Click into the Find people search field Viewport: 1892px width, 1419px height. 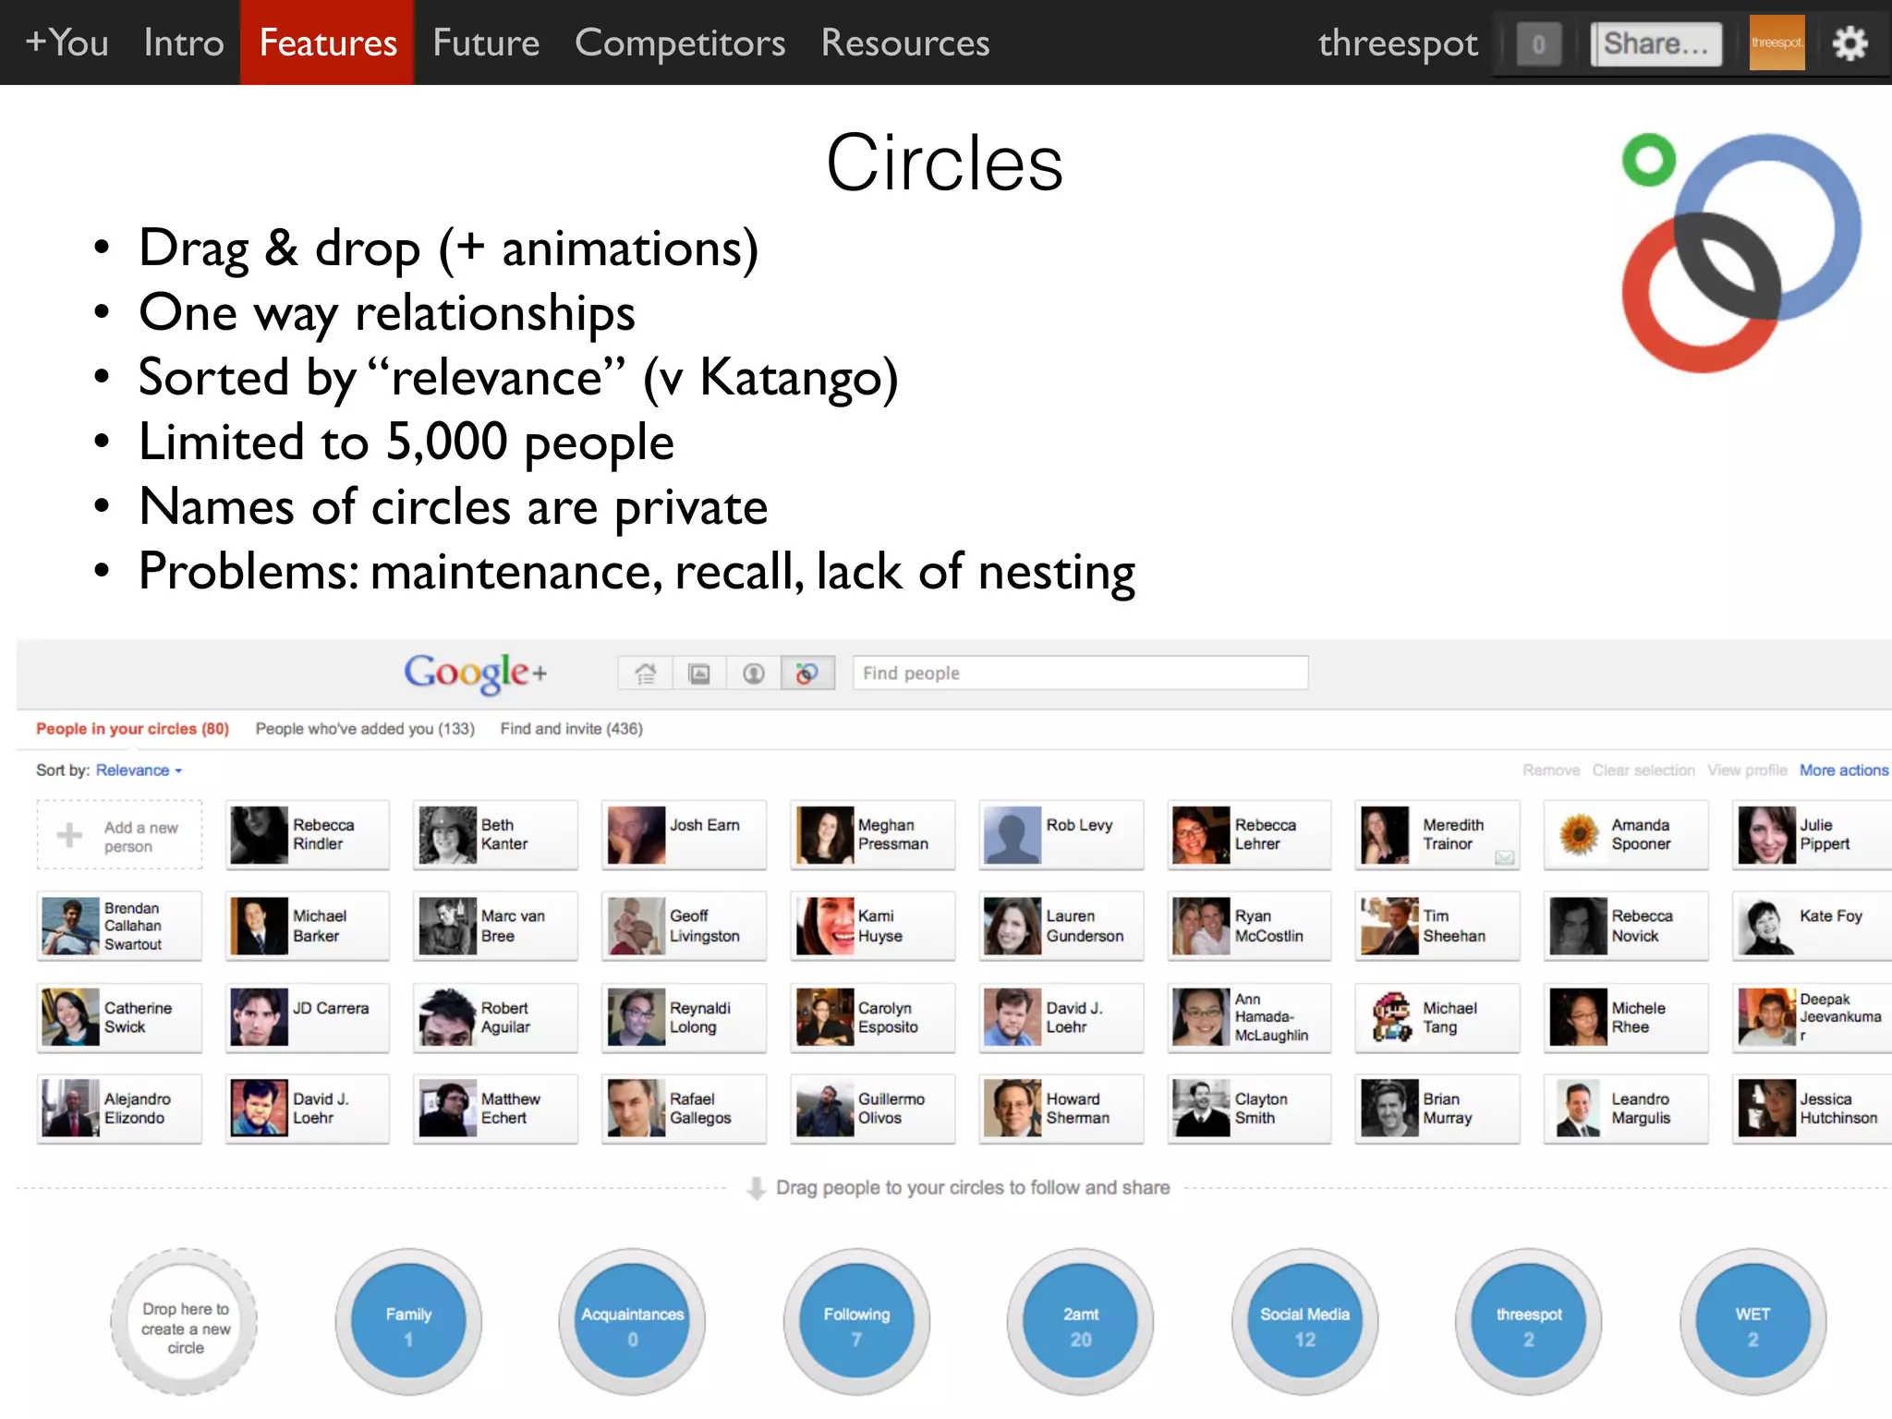(1080, 673)
